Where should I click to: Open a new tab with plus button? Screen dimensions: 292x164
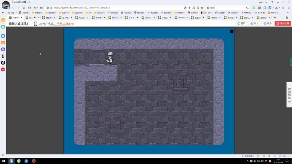[275, 17]
